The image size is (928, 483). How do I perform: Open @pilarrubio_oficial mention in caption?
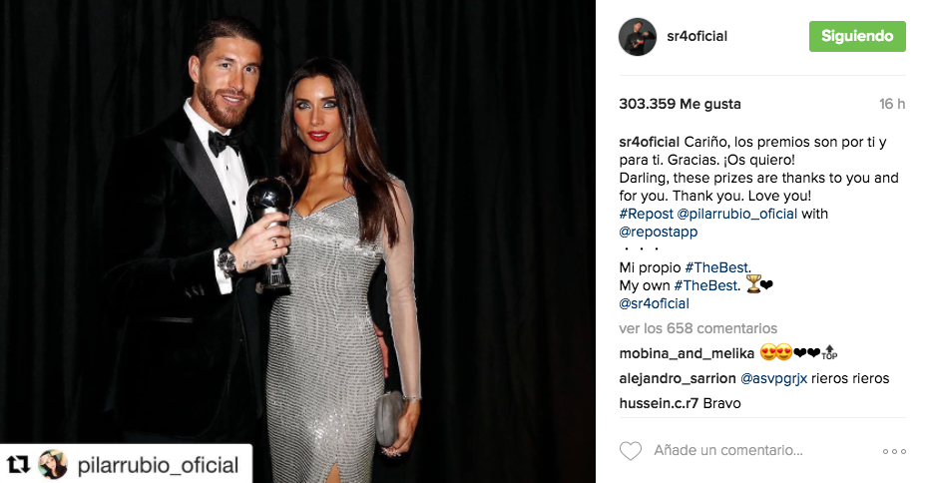coord(736,214)
